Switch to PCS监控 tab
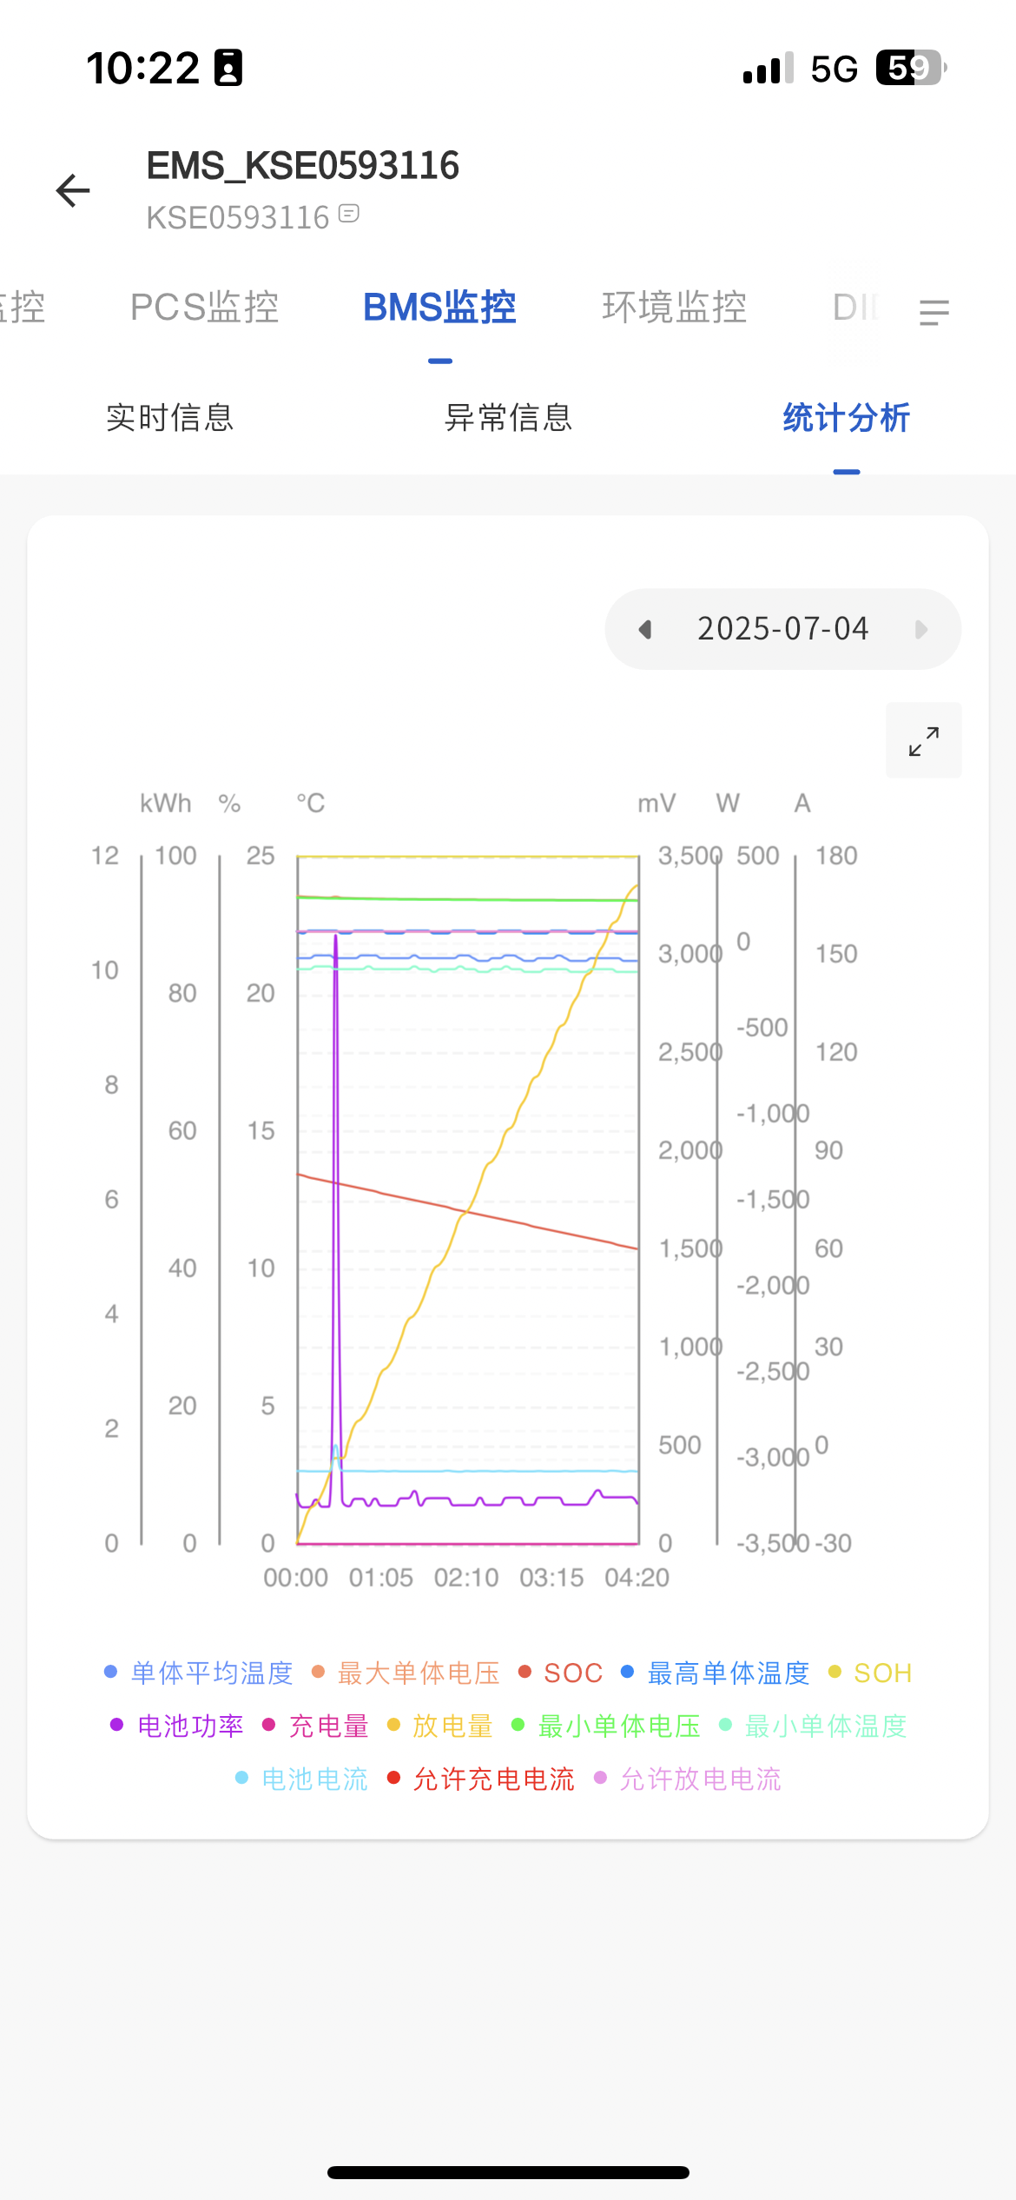The width and height of the screenshot is (1016, 2200). point(204,308)
